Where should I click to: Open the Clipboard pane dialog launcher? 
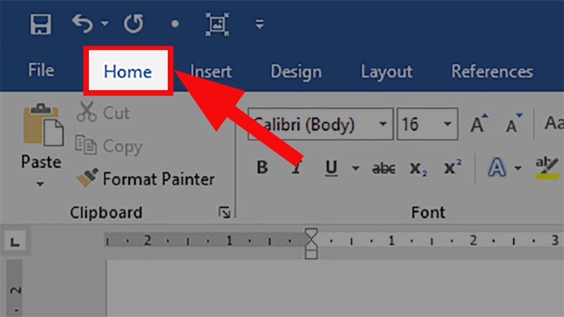tap(224, 212)
